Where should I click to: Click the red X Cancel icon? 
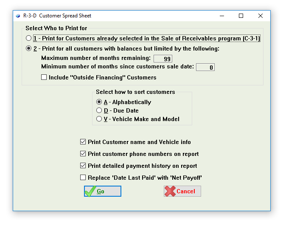pyautogui.click(x=170, y=191)
